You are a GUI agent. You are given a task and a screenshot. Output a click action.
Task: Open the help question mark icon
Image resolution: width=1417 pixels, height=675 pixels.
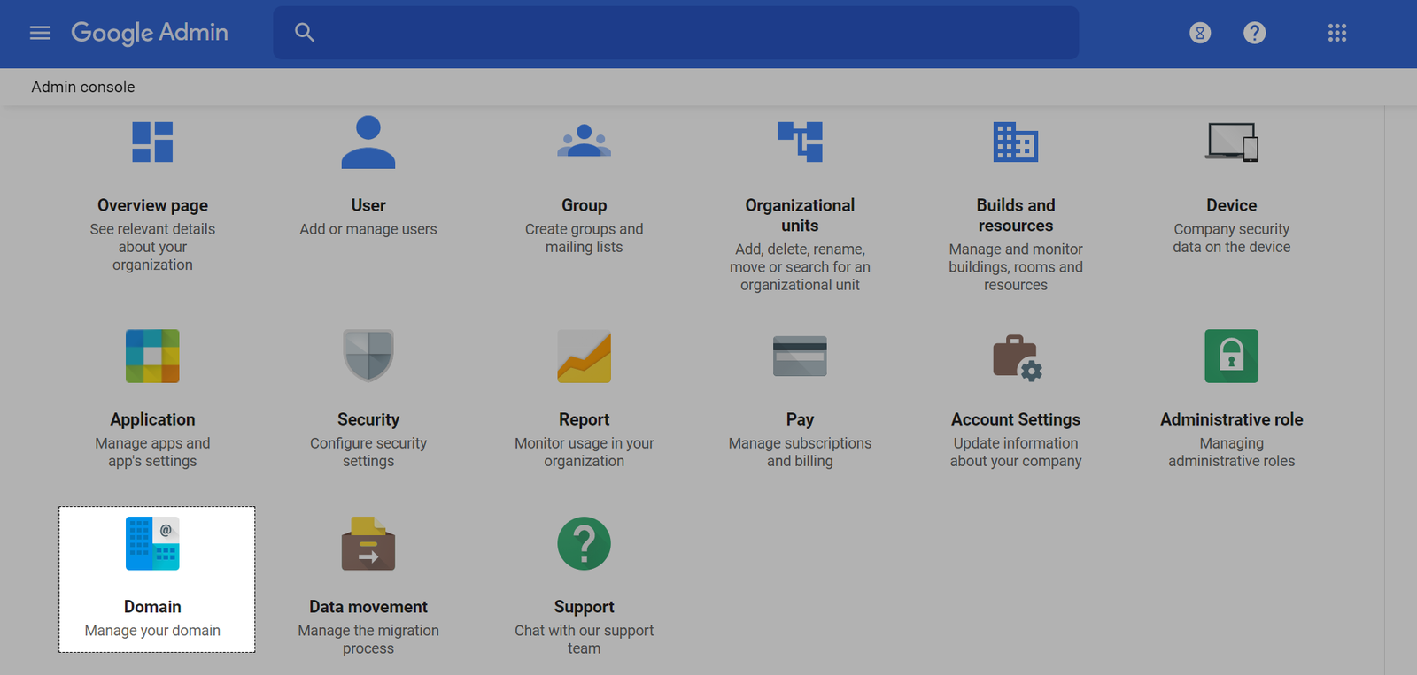click(x=1254, y=33)
